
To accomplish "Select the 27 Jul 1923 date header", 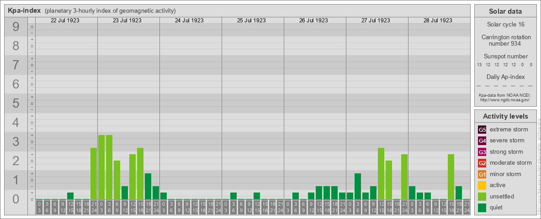I will [x=376, y=21].
